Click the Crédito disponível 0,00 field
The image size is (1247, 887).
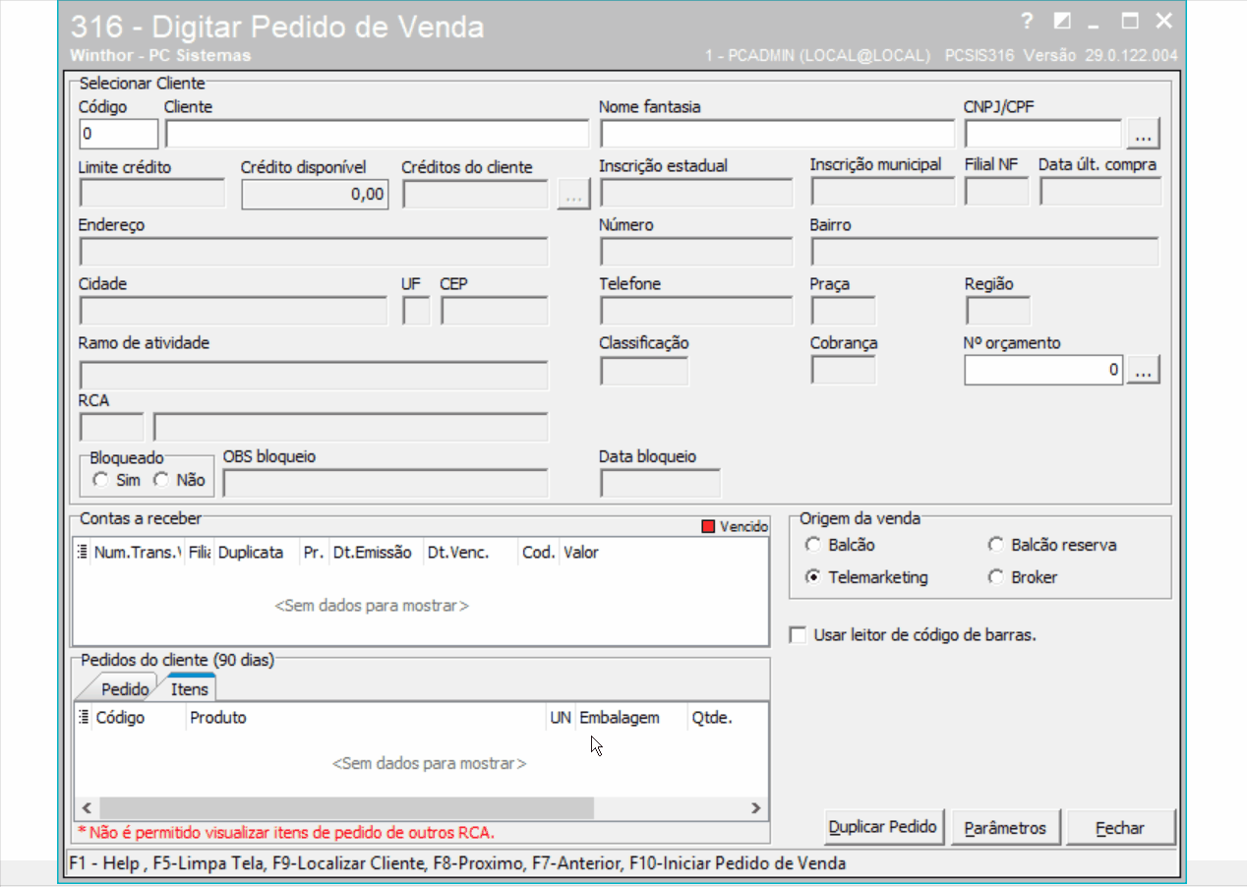click(315, 195)
